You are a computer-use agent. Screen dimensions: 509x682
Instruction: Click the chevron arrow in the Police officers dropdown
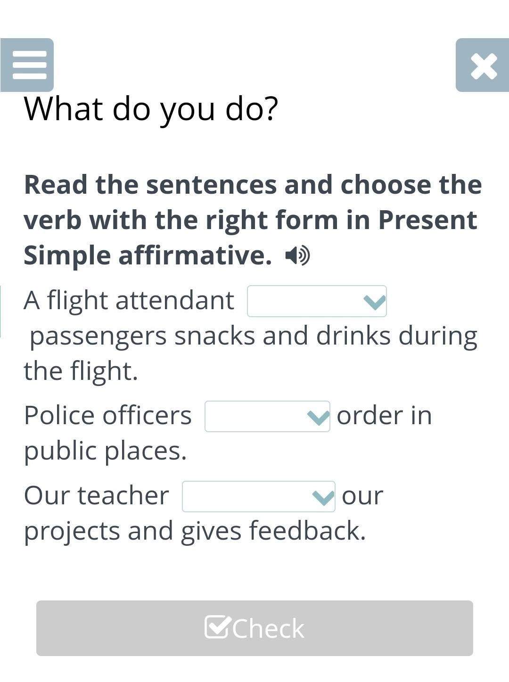click(x=318, y=417)
